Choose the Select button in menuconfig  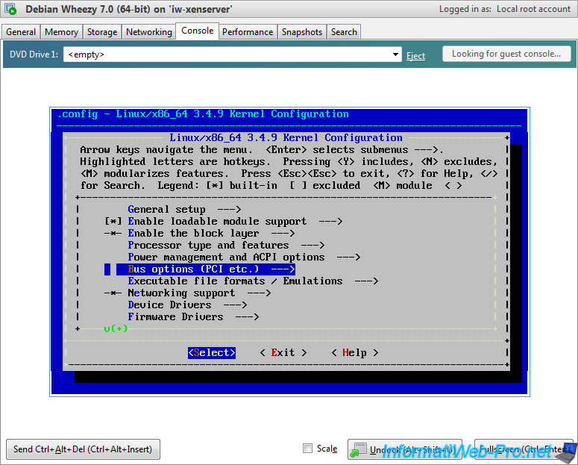click(212, 353)
